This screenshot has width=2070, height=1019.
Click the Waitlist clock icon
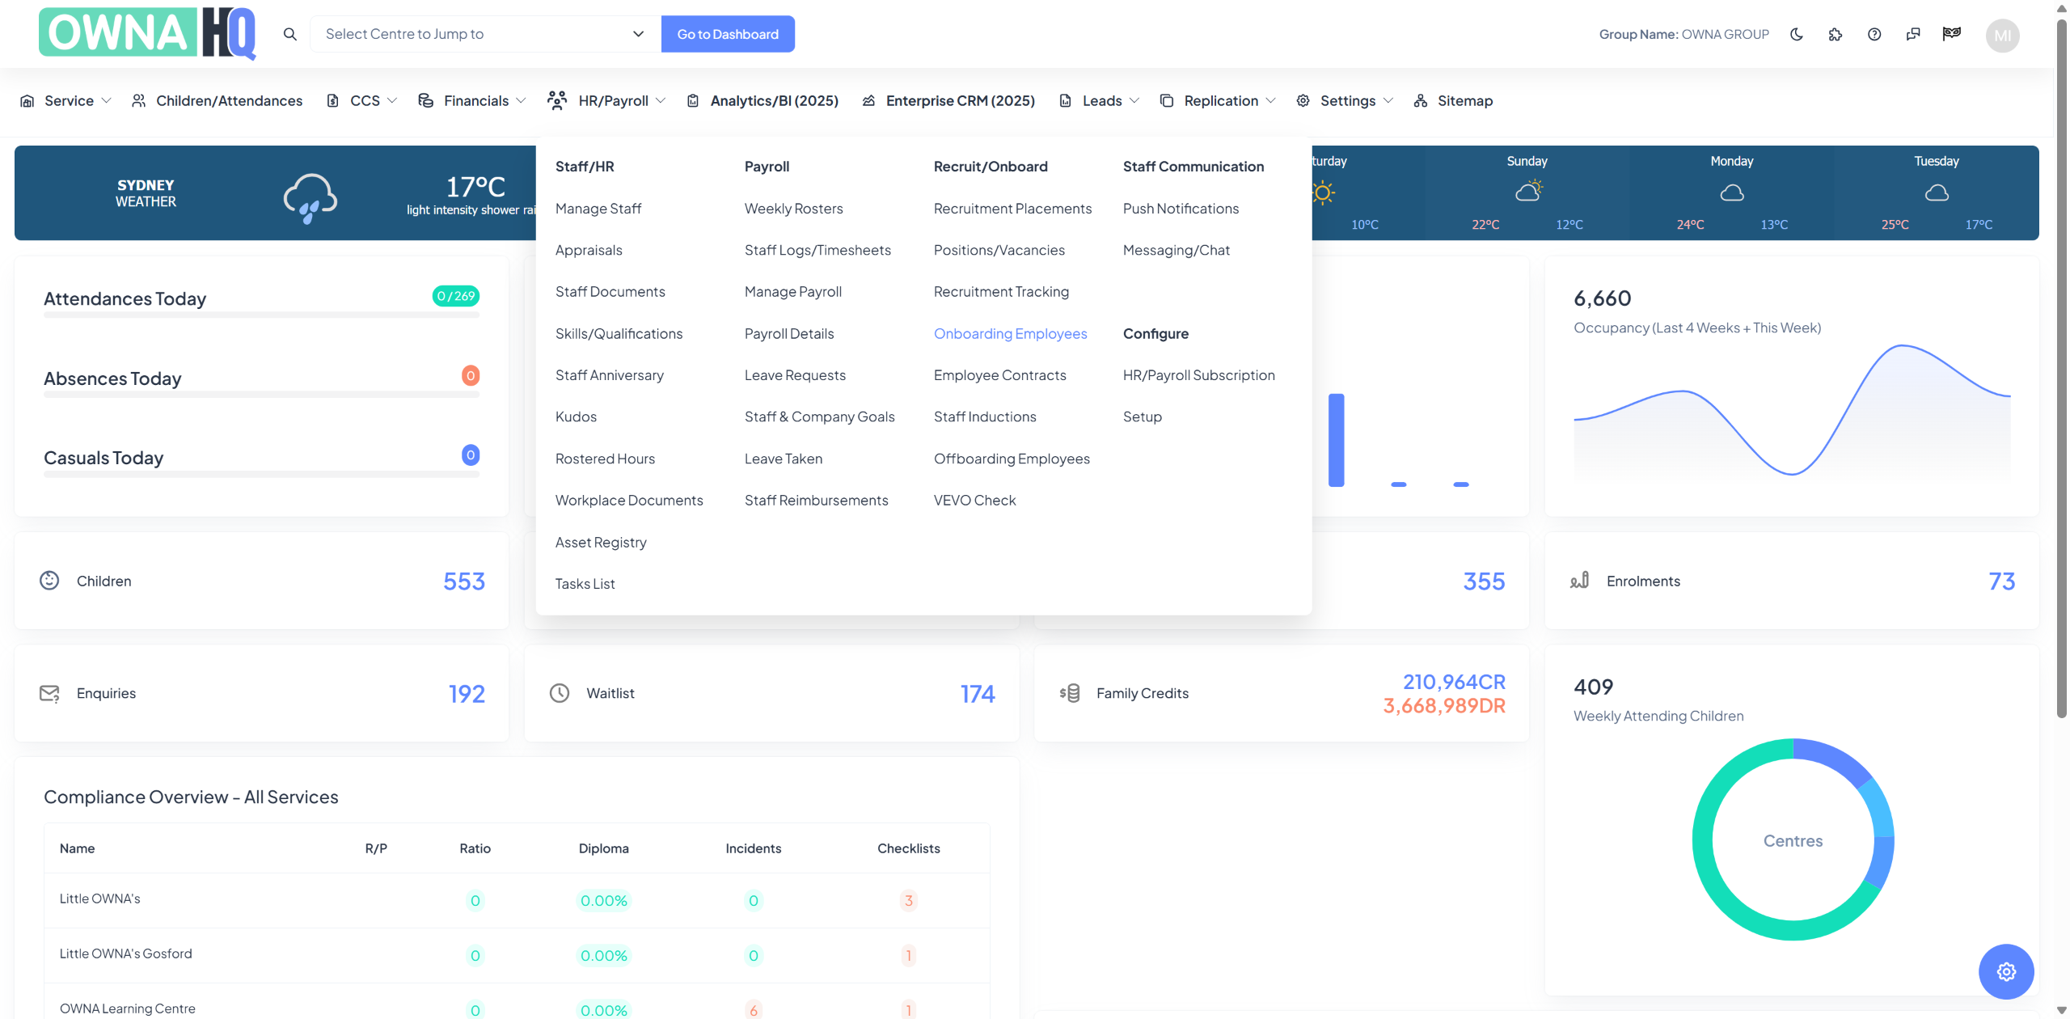coord(560,693)
